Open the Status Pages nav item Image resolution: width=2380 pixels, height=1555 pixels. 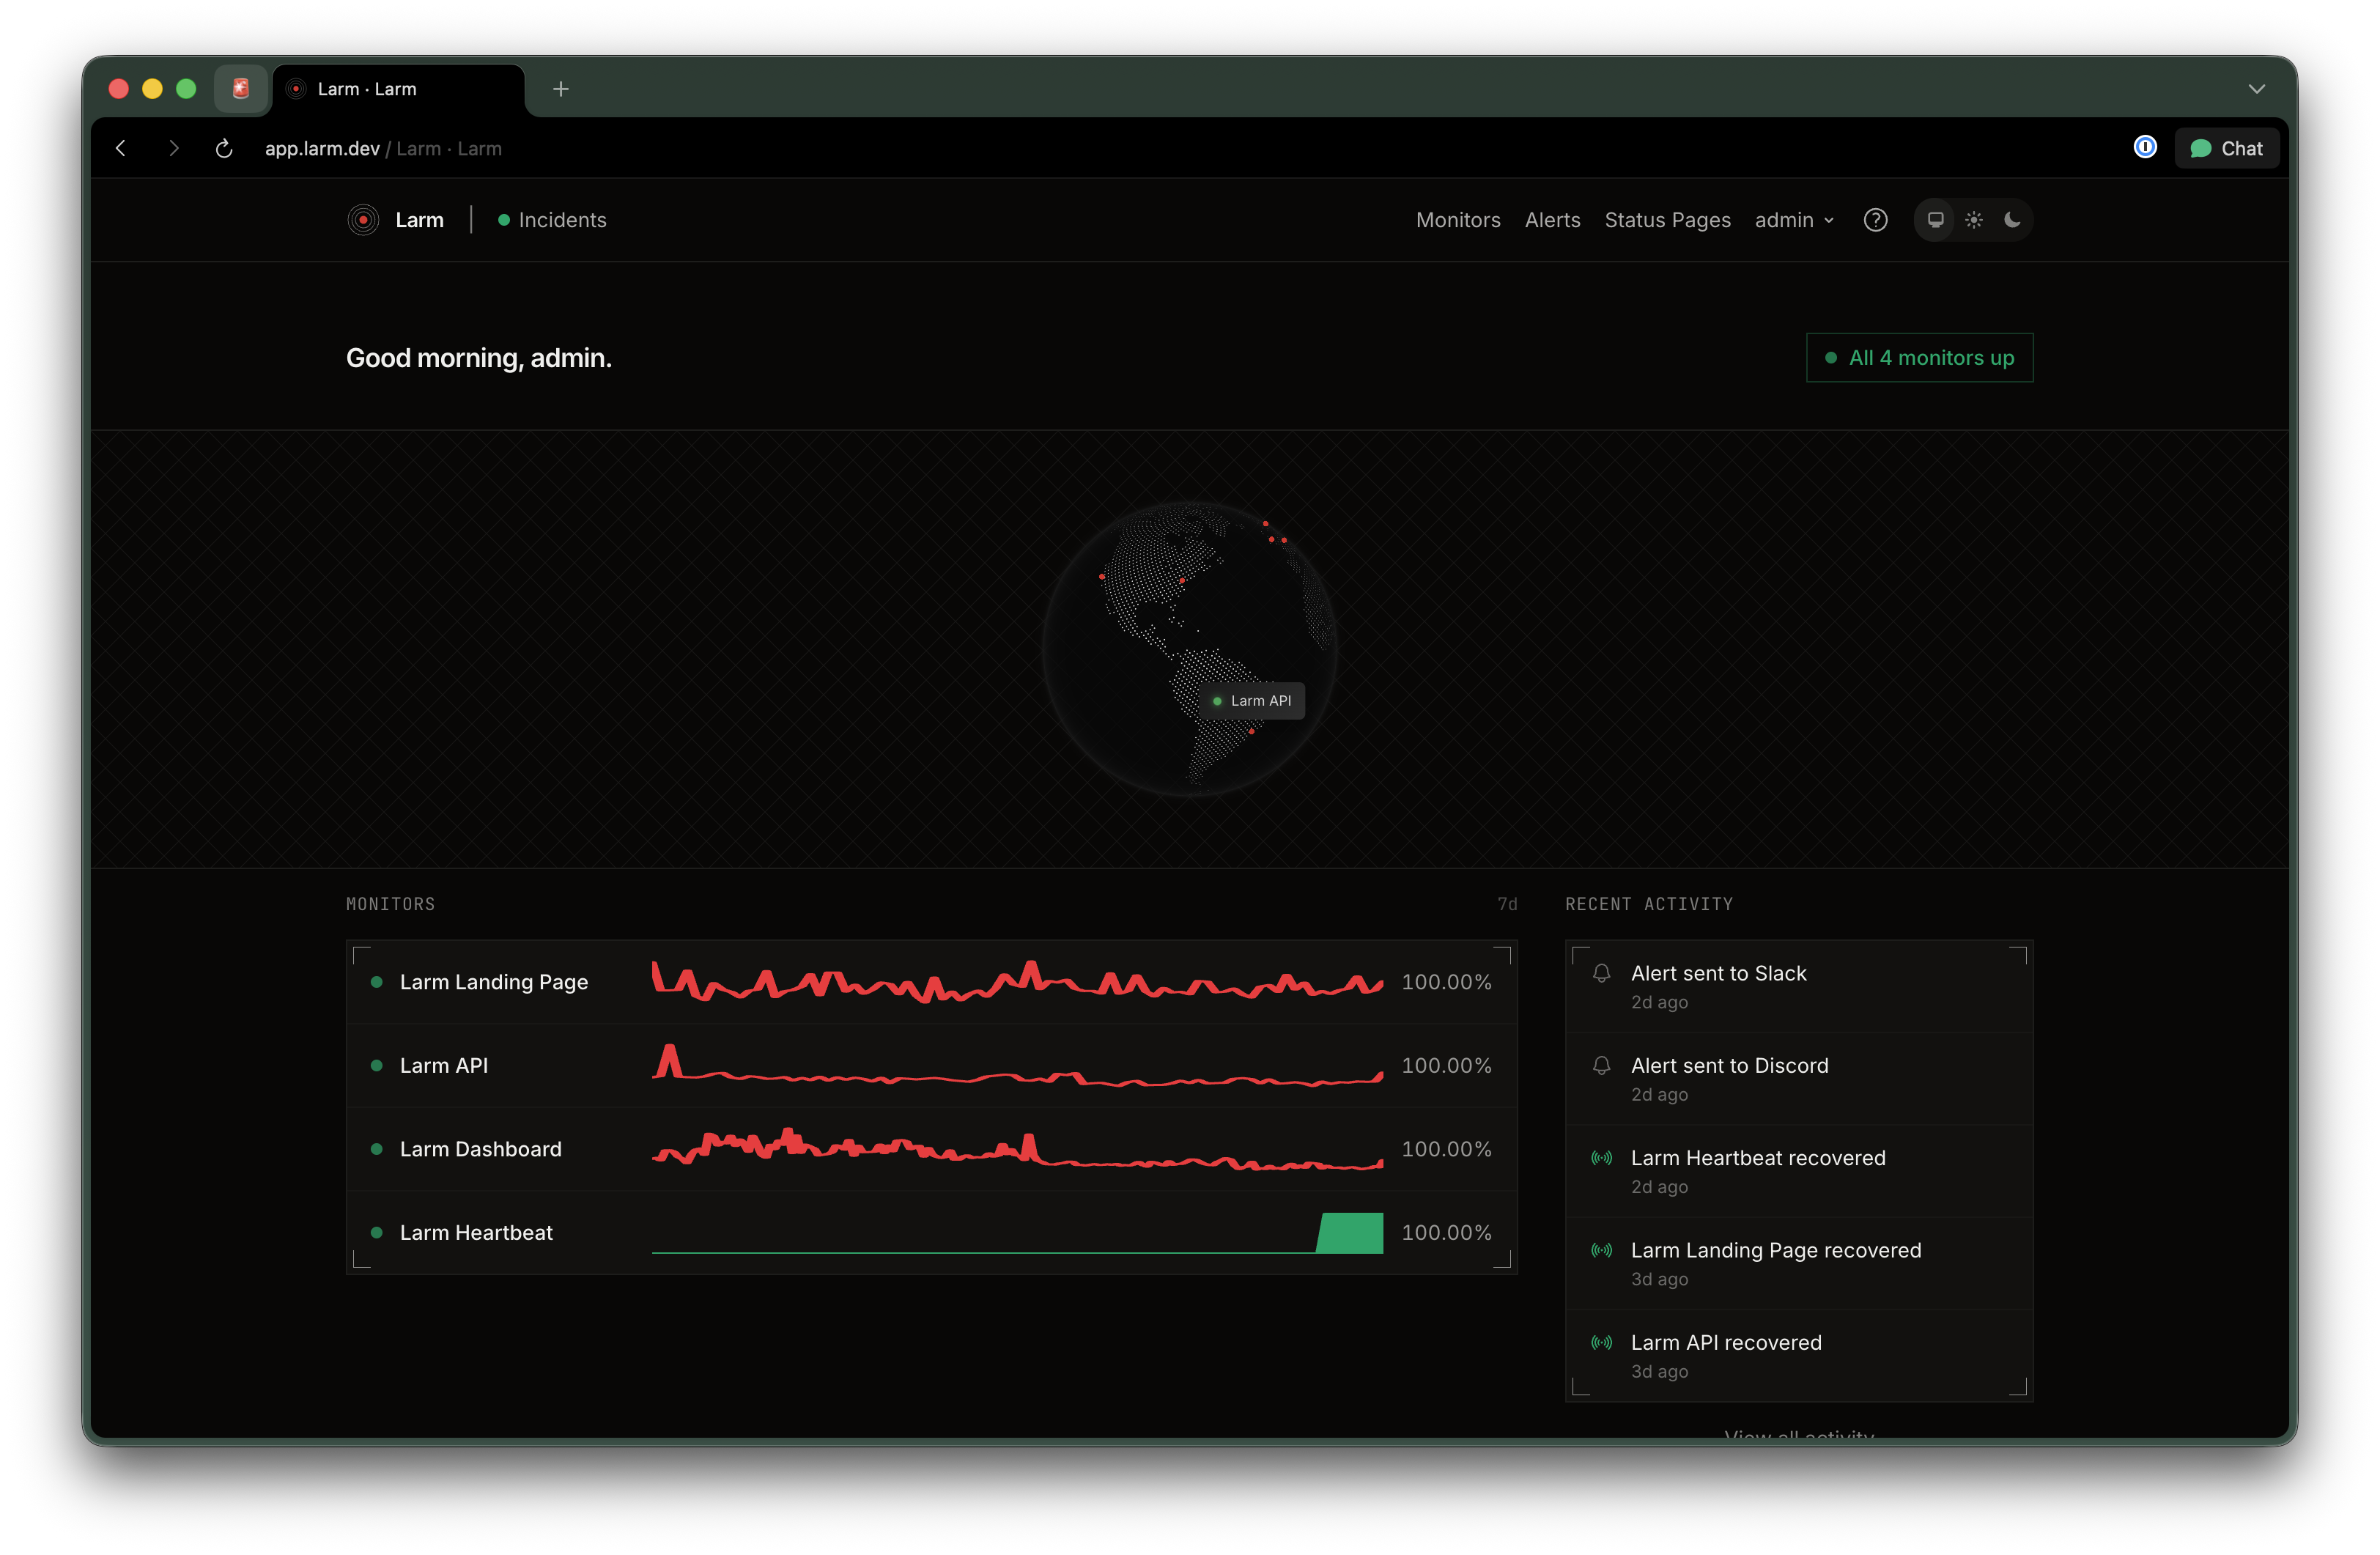pyautogui.click(x=1667, y=220)
